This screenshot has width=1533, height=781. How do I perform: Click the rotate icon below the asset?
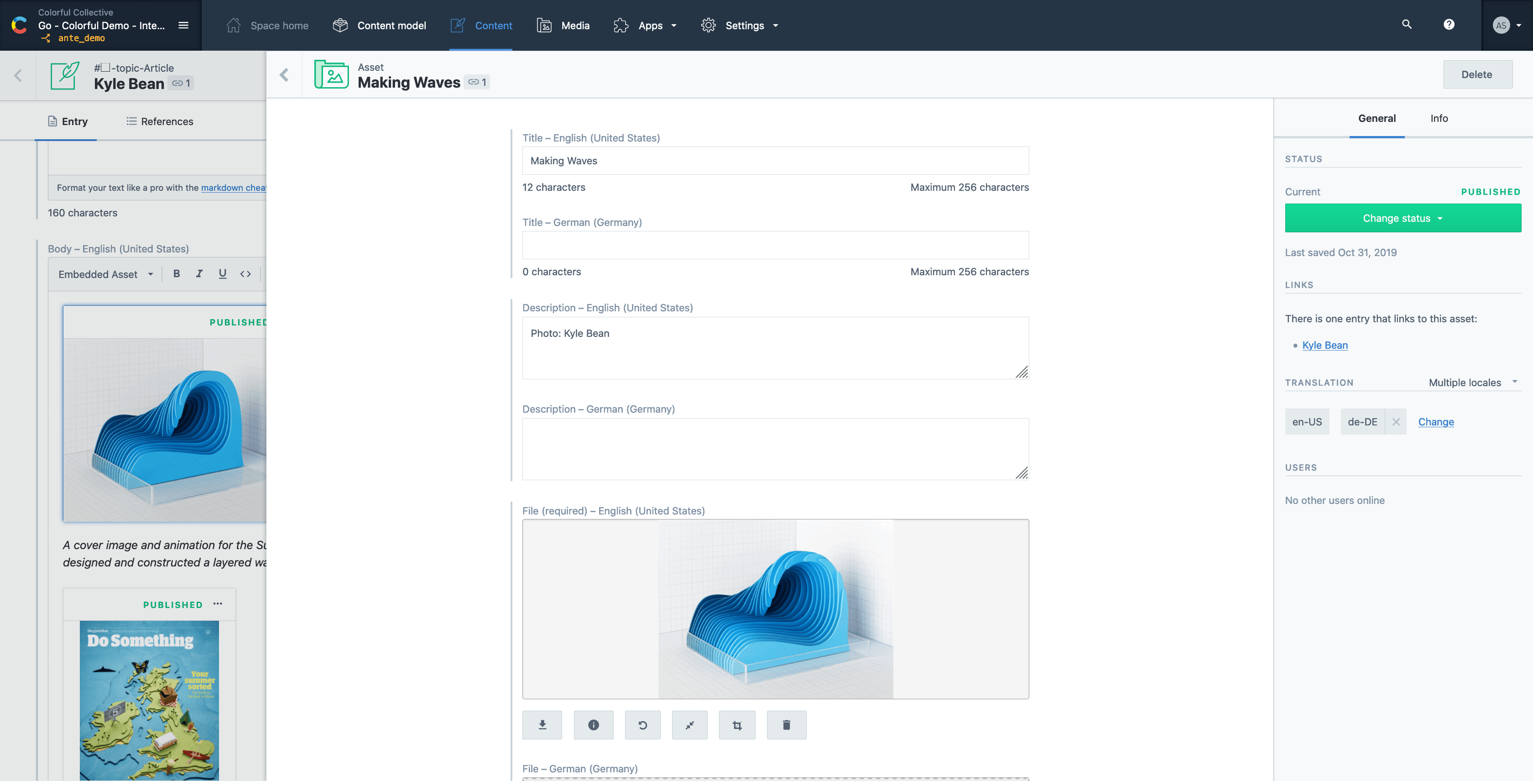[643, 725]
